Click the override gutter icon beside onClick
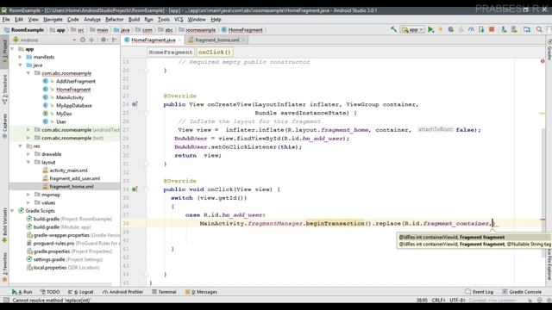 135,189
